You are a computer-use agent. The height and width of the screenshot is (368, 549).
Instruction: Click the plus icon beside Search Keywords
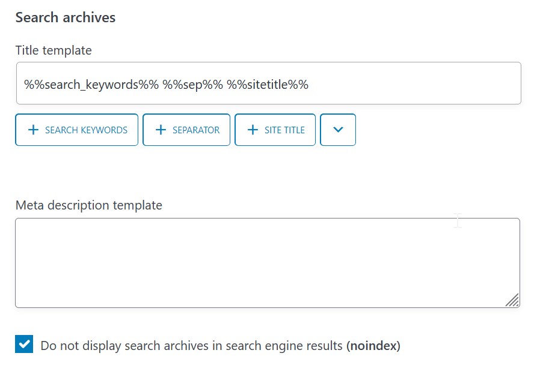pos(34,130)
